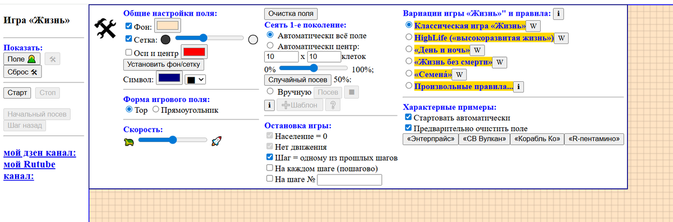Click the Сброс reset button

coord(23,72)
